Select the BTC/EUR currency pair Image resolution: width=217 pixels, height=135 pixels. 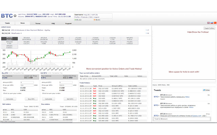click(44, 38)
